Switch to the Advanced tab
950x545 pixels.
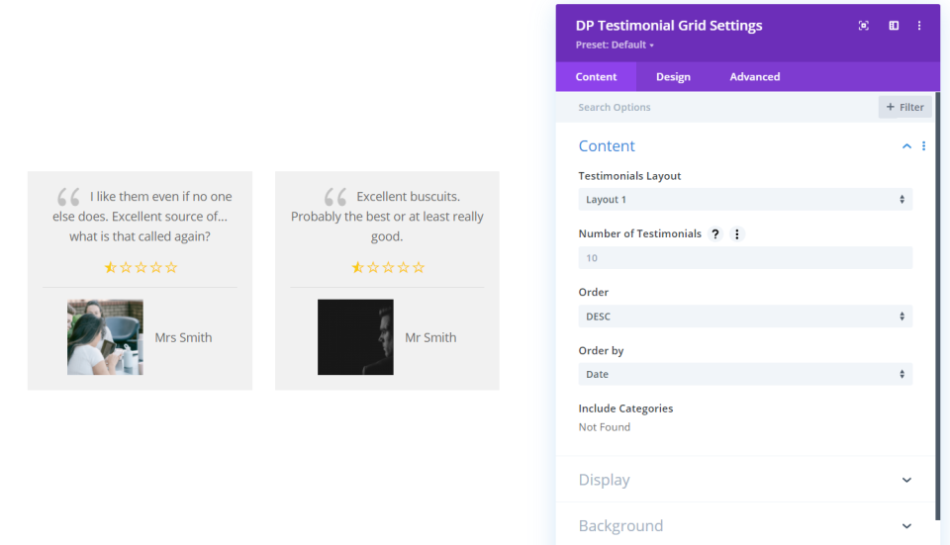coord(755,77)
